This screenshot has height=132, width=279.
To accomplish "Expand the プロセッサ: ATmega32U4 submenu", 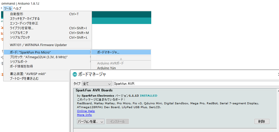I will (48, 57).
